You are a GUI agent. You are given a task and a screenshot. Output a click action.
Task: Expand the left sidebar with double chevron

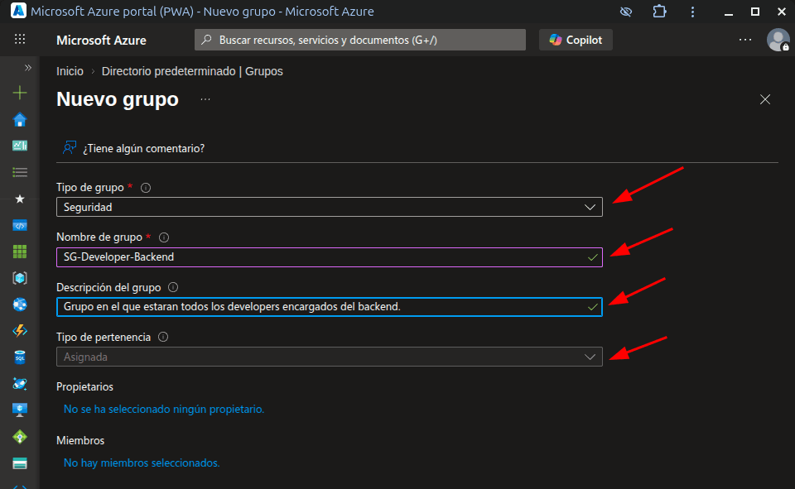[27, 68]
